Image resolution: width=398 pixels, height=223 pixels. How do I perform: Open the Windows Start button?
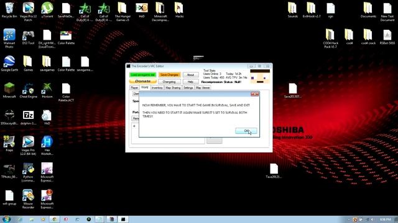[x=6, y=219]
